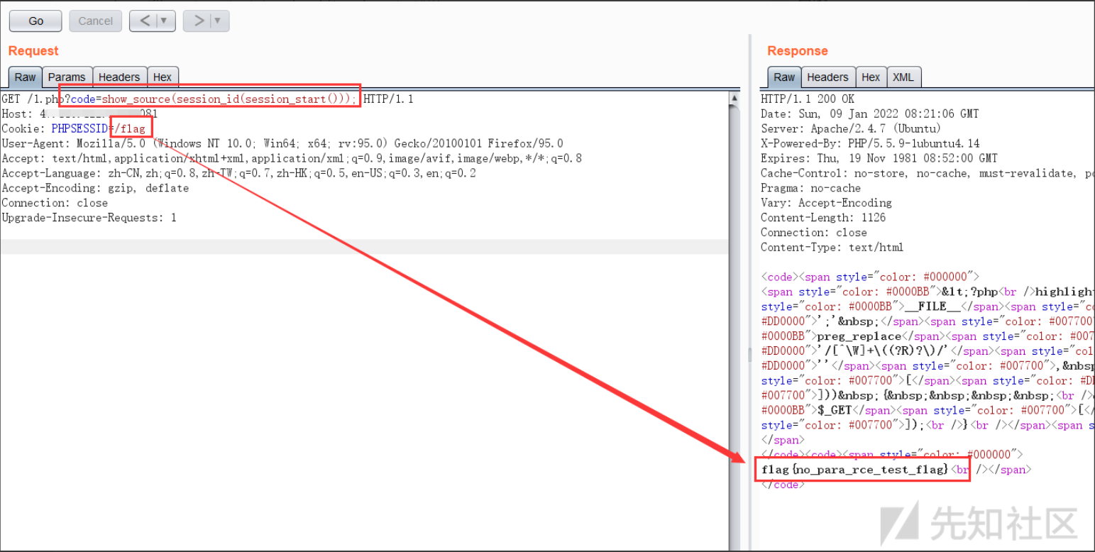Click the Content-Length: 1126 line
1095x552 pixels.
(823, 218)
